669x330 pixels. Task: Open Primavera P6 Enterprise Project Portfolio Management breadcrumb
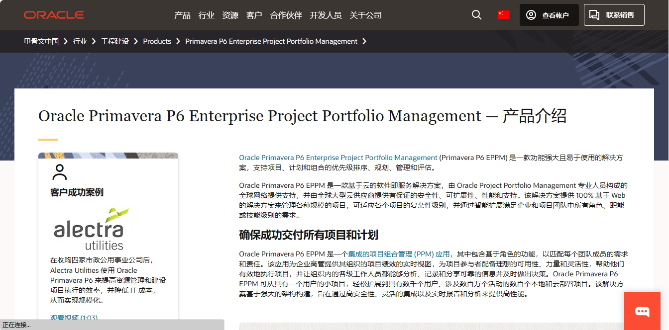(x=271, y=41)
